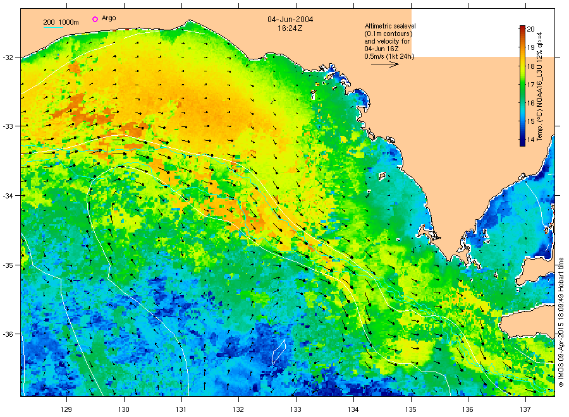
Task: Click the Altimetric sealevel legend text
Action: (389, 41)
